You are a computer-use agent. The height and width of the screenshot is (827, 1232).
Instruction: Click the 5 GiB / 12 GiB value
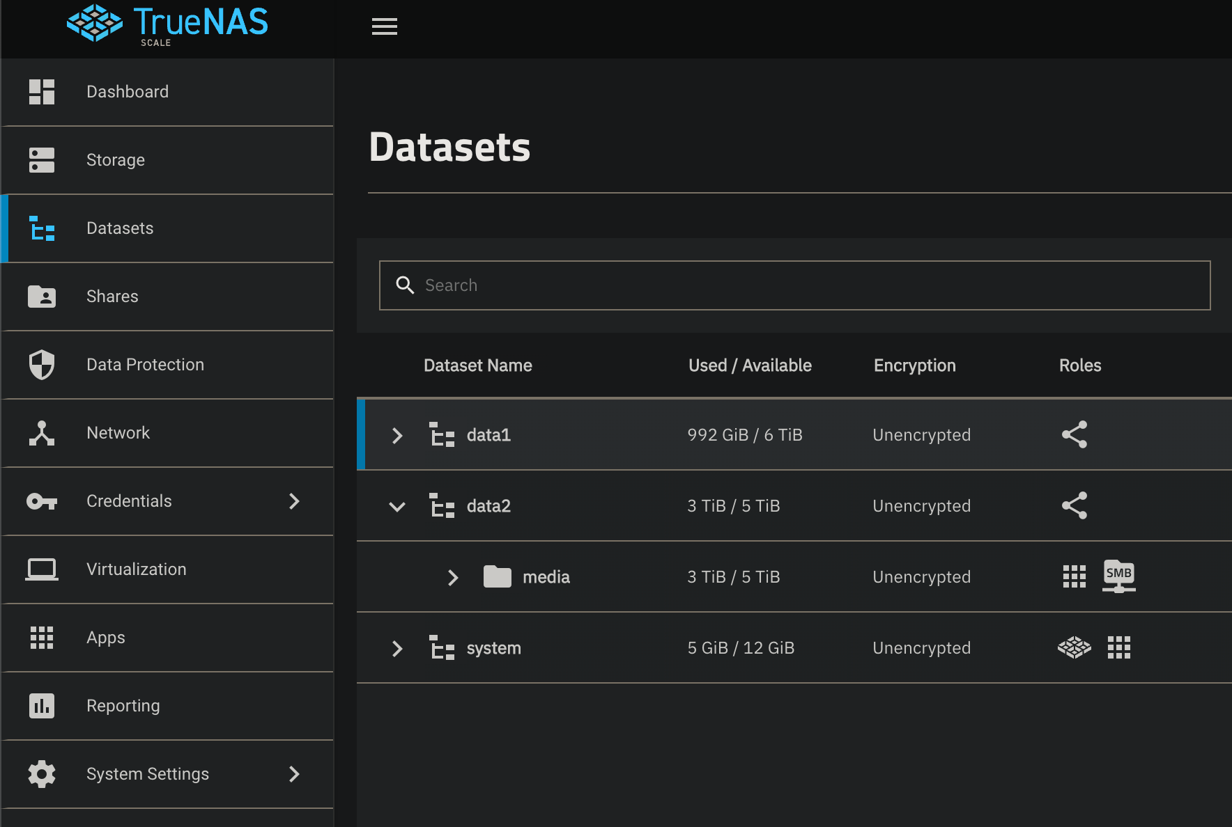741,648
